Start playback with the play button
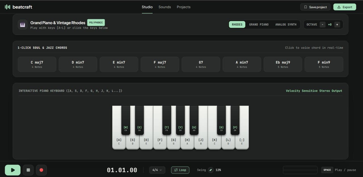The width and height of the screenshot is (363, 177). [x=13, y=170]
